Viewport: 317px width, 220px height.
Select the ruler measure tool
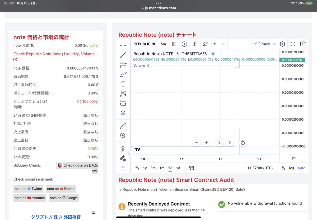123,126
